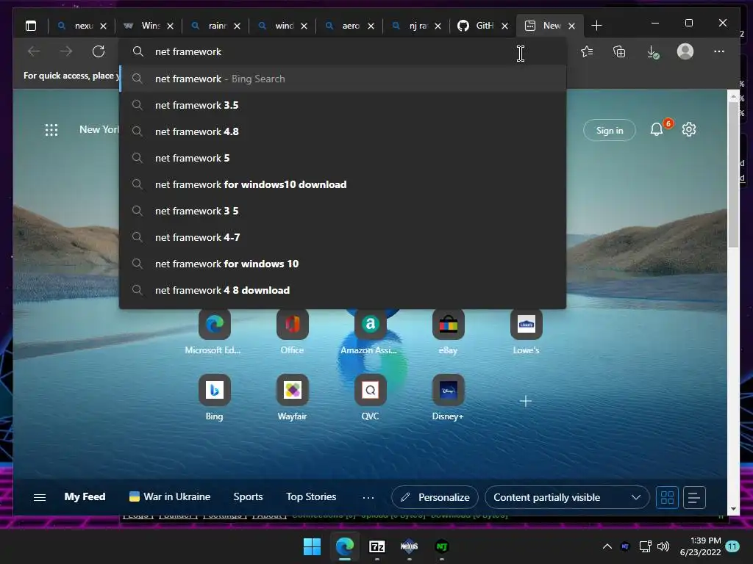This screenshot has height=564, width=753.
Task: Click in the address bar text field
Action: (343, 52)
